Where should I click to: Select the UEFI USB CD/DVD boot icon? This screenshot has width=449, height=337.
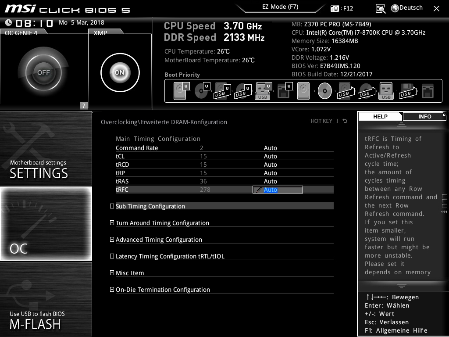243,91
